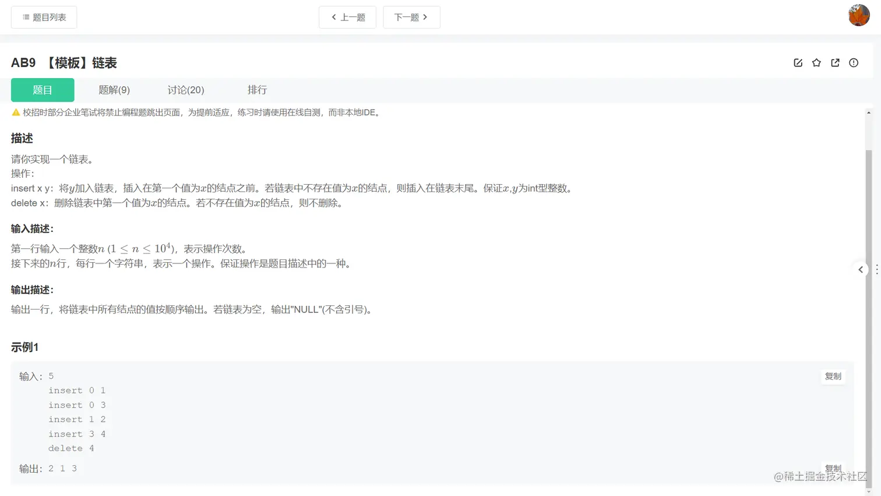The image size is (881, 496).
Task: Click the 示例1 heading
Action: click(25, 347)
